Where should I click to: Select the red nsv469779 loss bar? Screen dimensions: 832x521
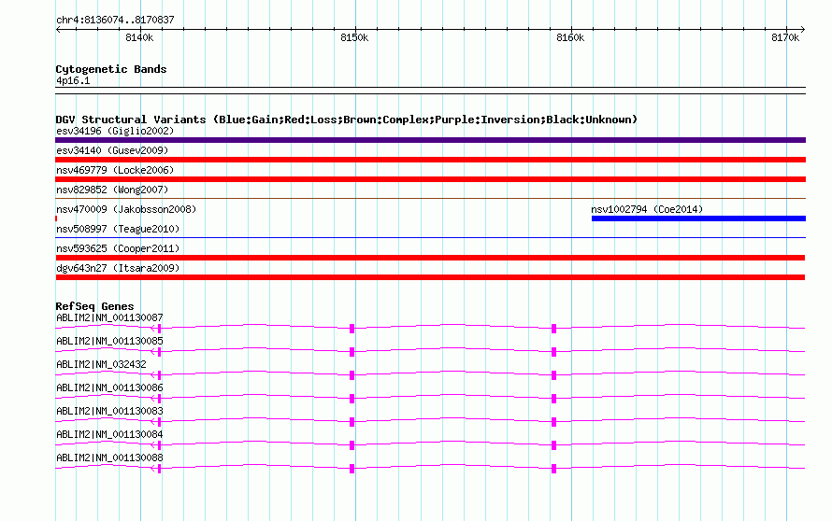[x=430, y=179]
